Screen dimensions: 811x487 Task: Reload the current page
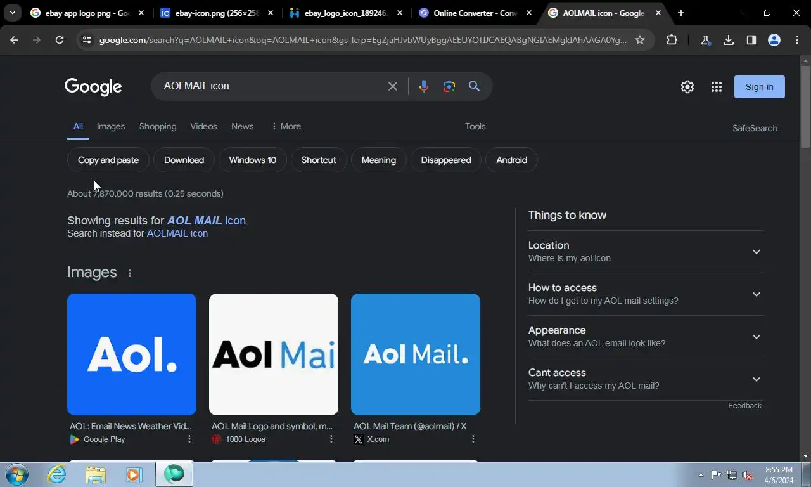[x=60, y=40]
